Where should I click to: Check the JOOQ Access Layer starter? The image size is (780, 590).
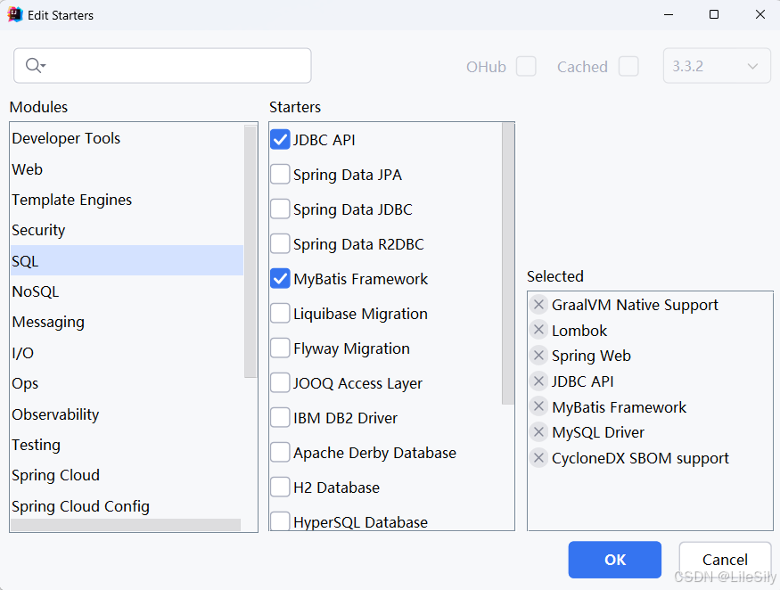click(280, 383)
